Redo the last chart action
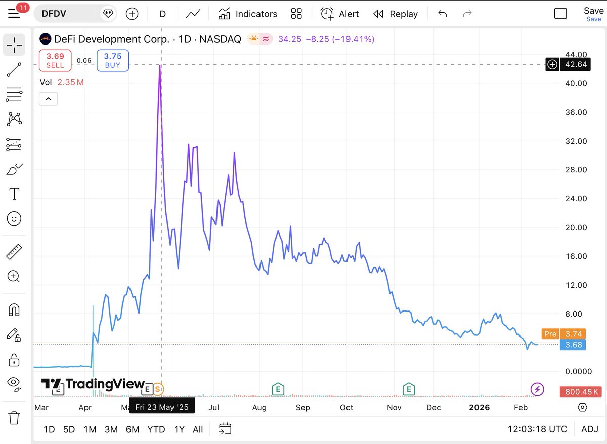 click(467, 14)
